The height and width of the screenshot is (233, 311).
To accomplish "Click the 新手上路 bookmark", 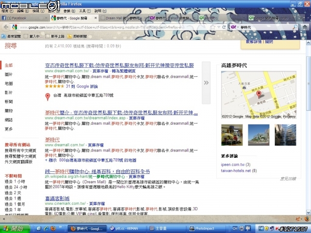I will (55, 36).
